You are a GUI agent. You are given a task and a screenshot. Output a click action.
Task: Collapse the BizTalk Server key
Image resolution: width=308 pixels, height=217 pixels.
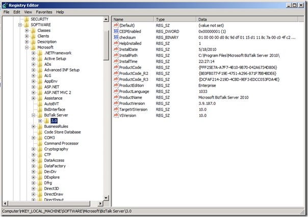(x=33, y=115)
